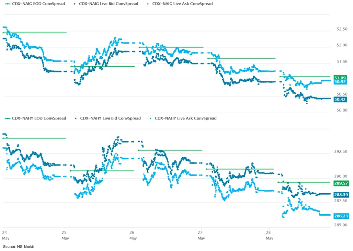Click the 292.50 y-axis label
Viewport: 353px width, 251px height.
coord(341,151)
